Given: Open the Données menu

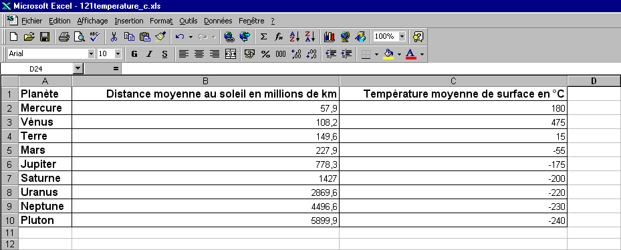Looking at the screenshot, I should coord(218,21).
